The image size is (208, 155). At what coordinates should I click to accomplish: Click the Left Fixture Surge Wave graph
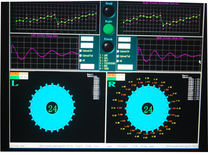click(x=44, y=53)
